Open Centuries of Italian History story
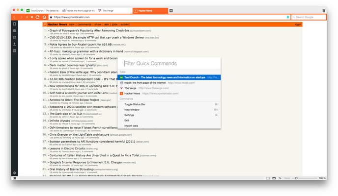338x196 pixels. tap(94, 155)
